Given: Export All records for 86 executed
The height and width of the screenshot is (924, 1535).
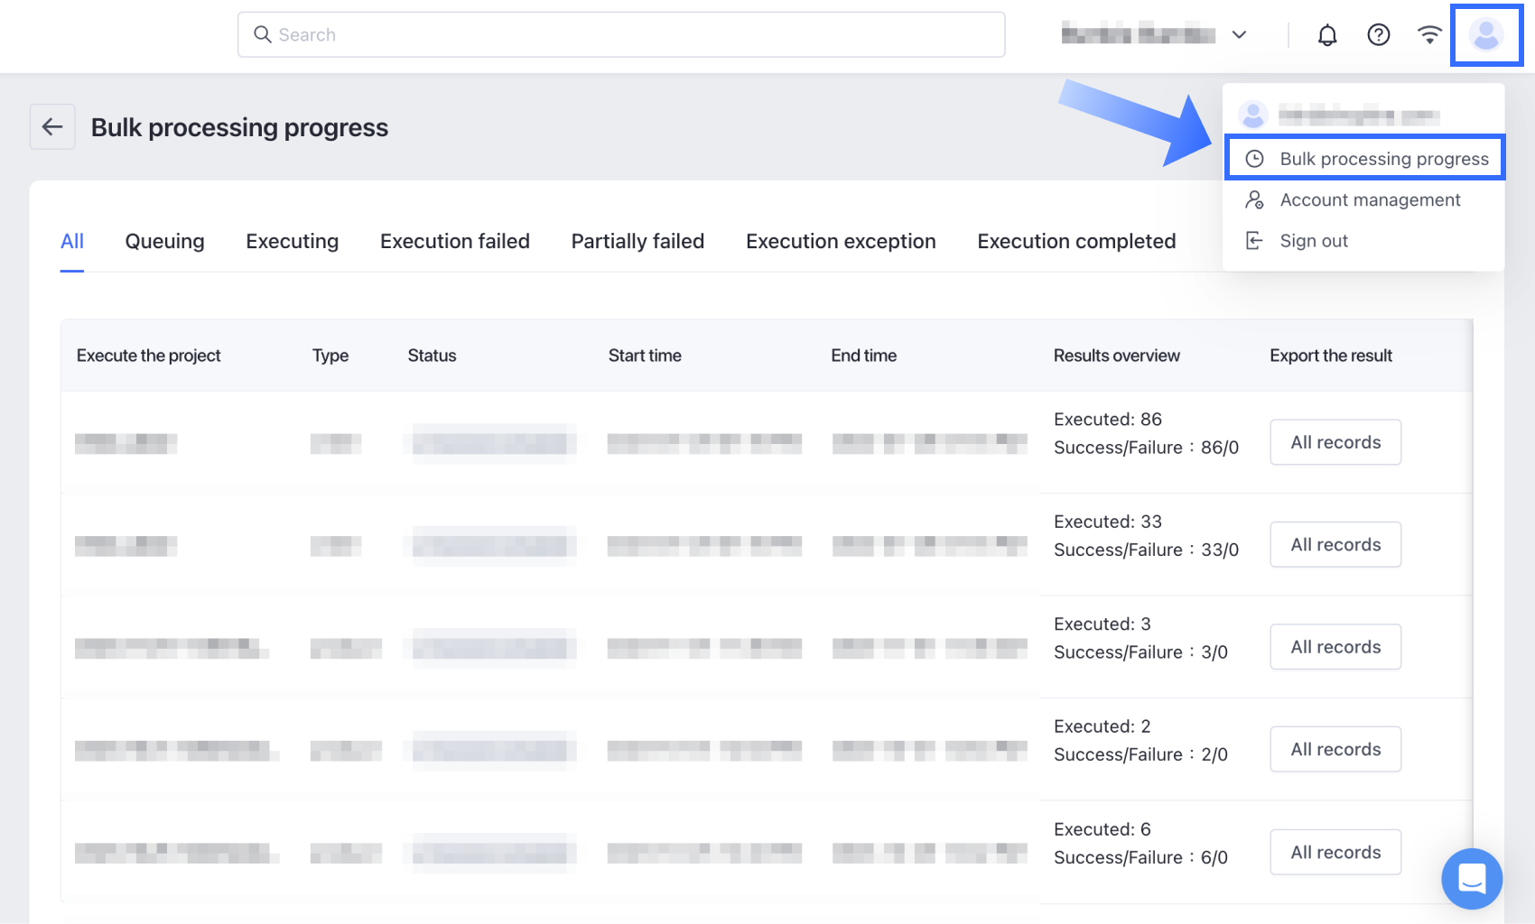Looking at the screenshot, I should [x=1335, y=442].
